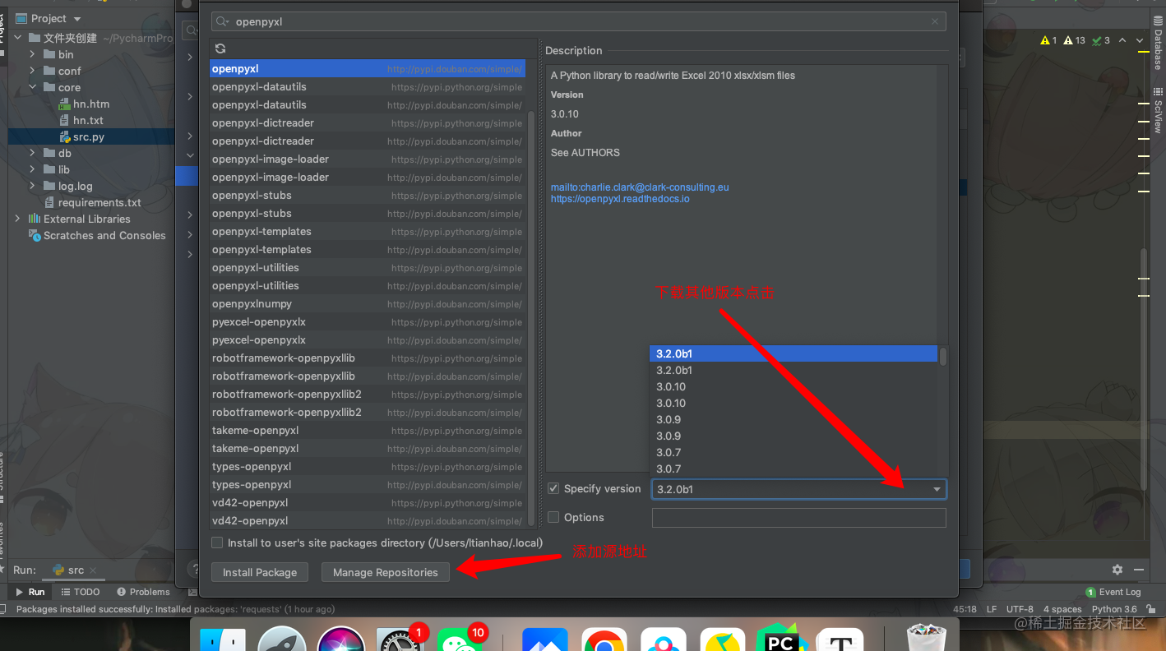
Task: Select hn.htm file in tree
Action: 85,104
